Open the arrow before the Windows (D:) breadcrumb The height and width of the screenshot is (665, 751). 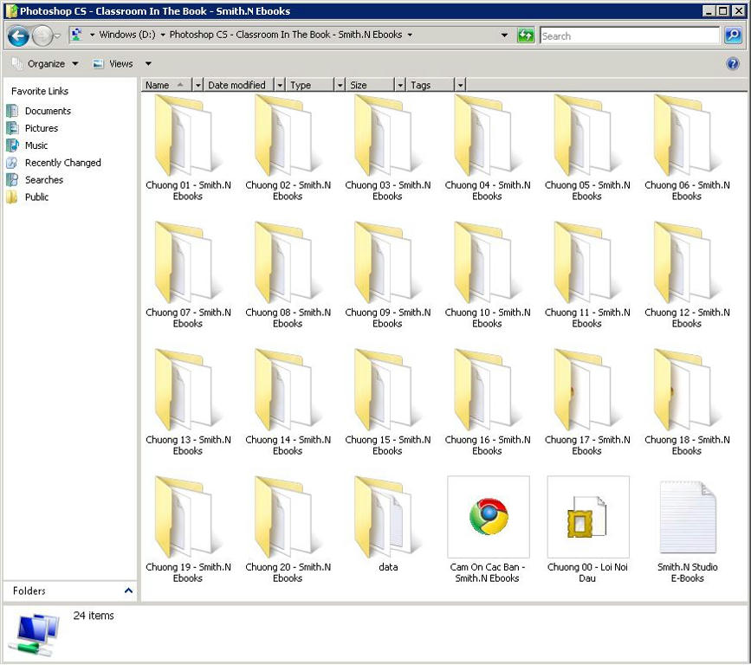point(92,35)
